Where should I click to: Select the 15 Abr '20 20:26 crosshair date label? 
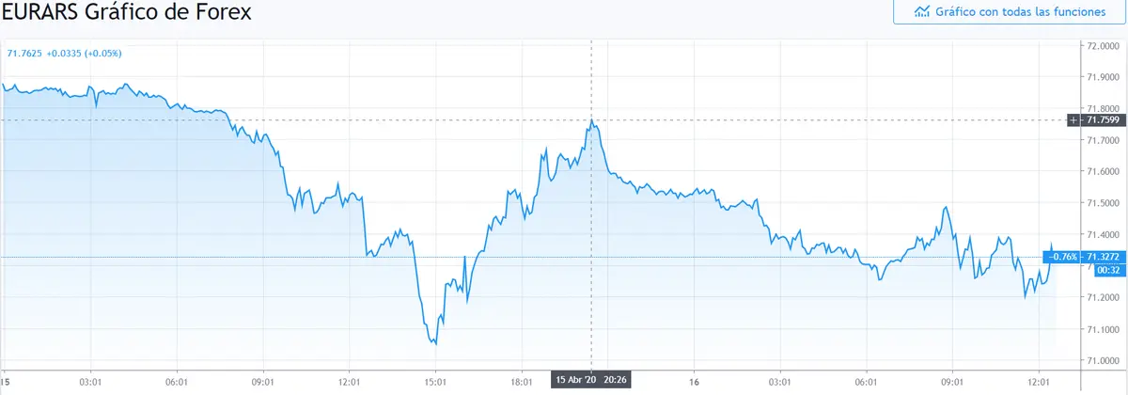[x=590, y=380]
